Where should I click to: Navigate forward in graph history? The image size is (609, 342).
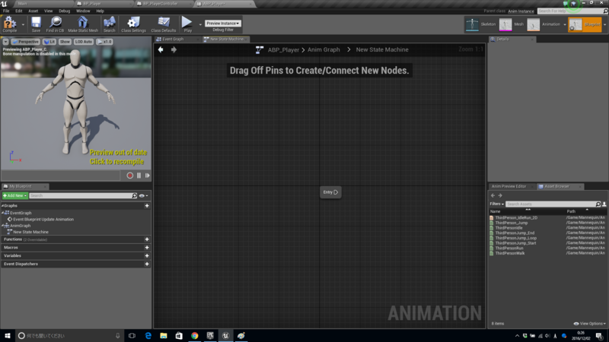[x=174, y=49]
